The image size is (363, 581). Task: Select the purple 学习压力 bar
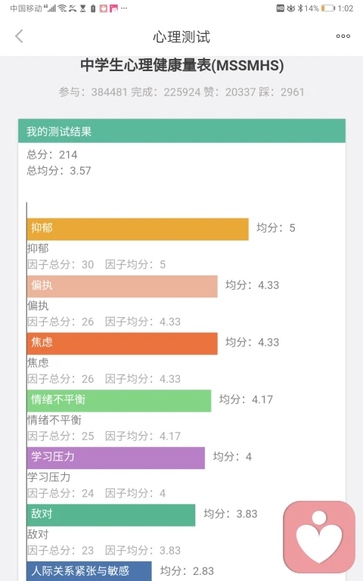116,458
